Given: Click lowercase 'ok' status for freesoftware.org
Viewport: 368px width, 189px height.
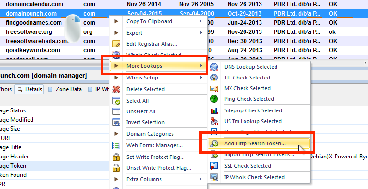Looking at the screenshot, I should pyautogui.click(x=332, y=32).
